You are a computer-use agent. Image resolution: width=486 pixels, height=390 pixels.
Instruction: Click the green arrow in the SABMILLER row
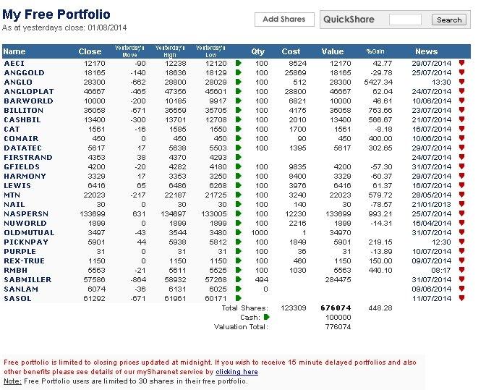239,280
